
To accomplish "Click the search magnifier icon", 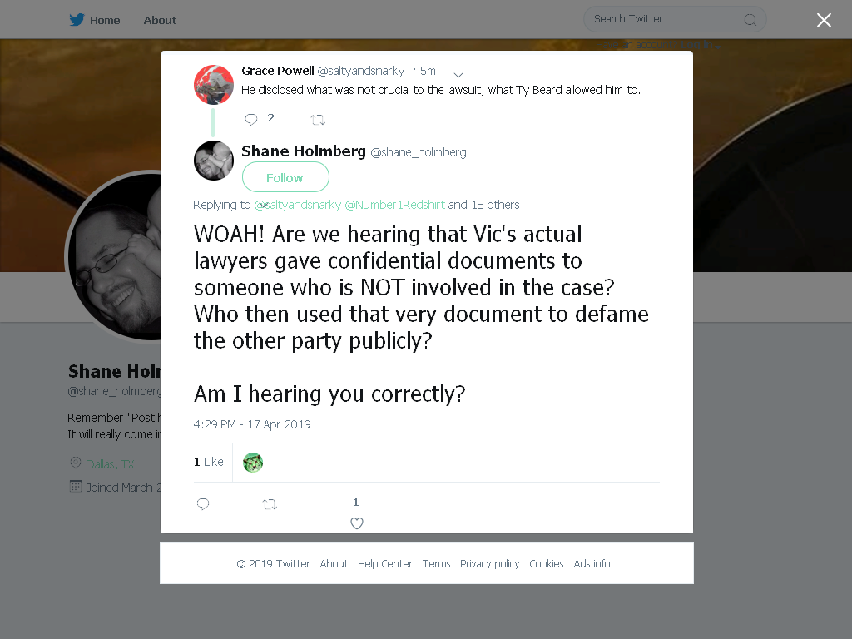I will tap(750, 20).
